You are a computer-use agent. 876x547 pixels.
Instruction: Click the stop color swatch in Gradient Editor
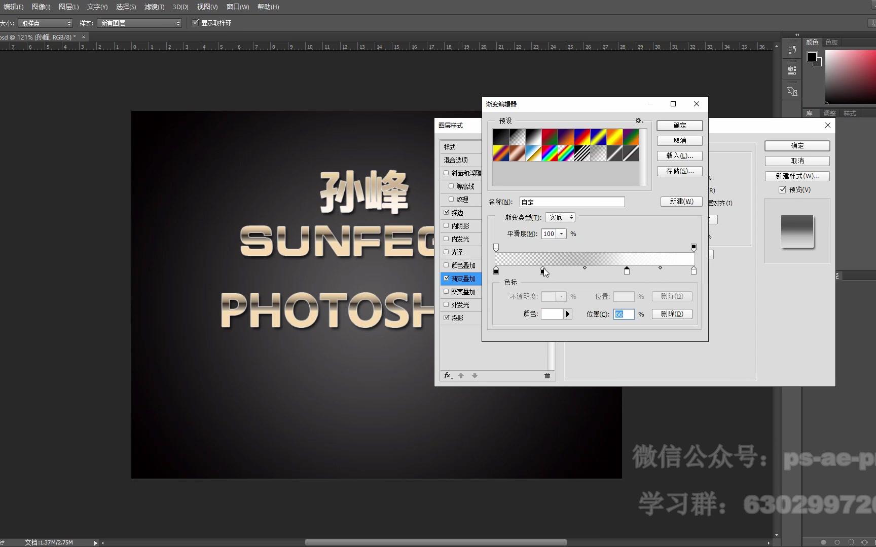coord(552,314)
